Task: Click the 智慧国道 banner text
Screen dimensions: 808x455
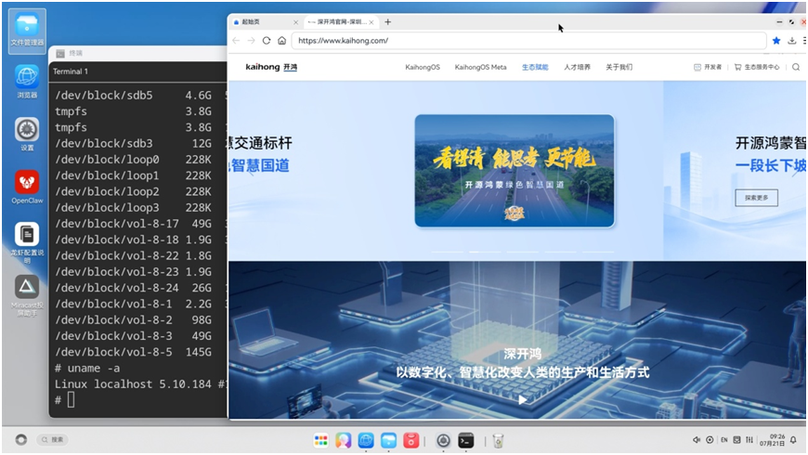Action: click(x=259, y=165)
